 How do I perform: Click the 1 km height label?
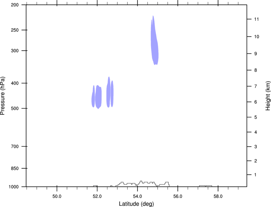(x=255, y=175)
